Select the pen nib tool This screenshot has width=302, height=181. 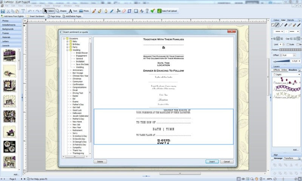pos(106,11)
